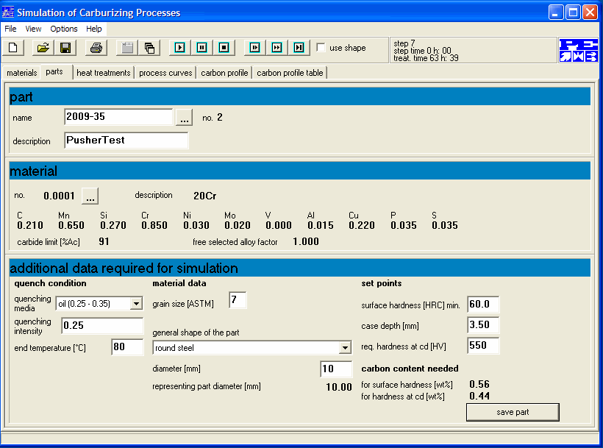The height and width of the screenshot is (448, 603).
Task: Open the general shape of part dropdown
Action: pos(346,348)
